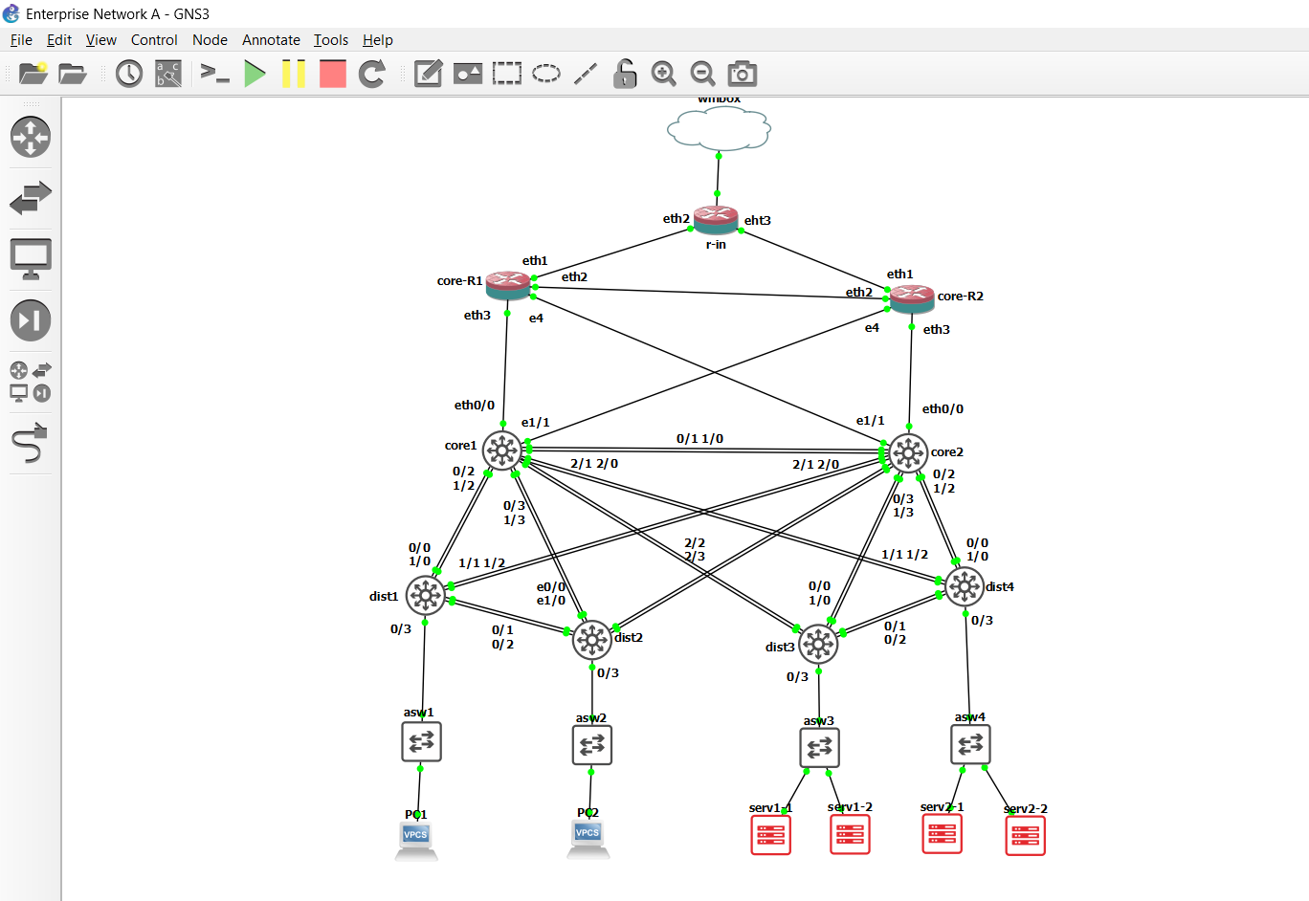This screenshot has width=1309, height=901.
Task: Click the Add a note toolbar icon
Action: click(x=428, y=74)
